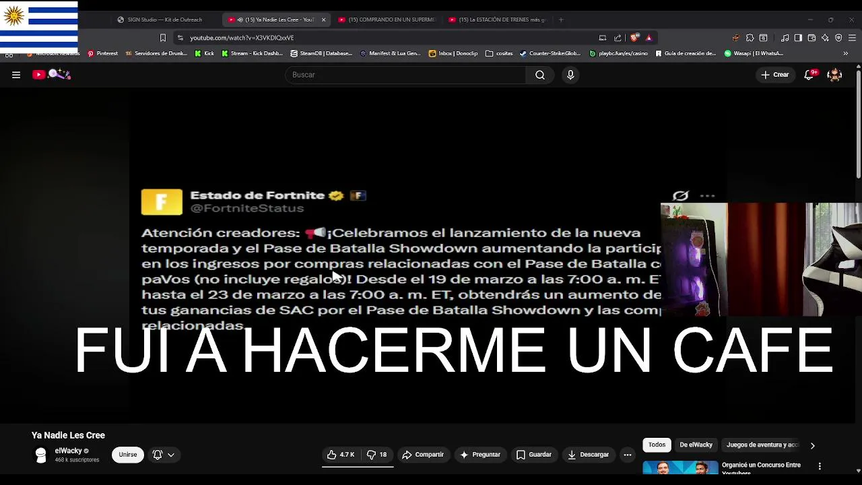Image resolution: width=862 pixels, height=485 pixels.
Task: Click the cast screen icon in the address bar
Action: pyautogui.click(x=603, y=38)
